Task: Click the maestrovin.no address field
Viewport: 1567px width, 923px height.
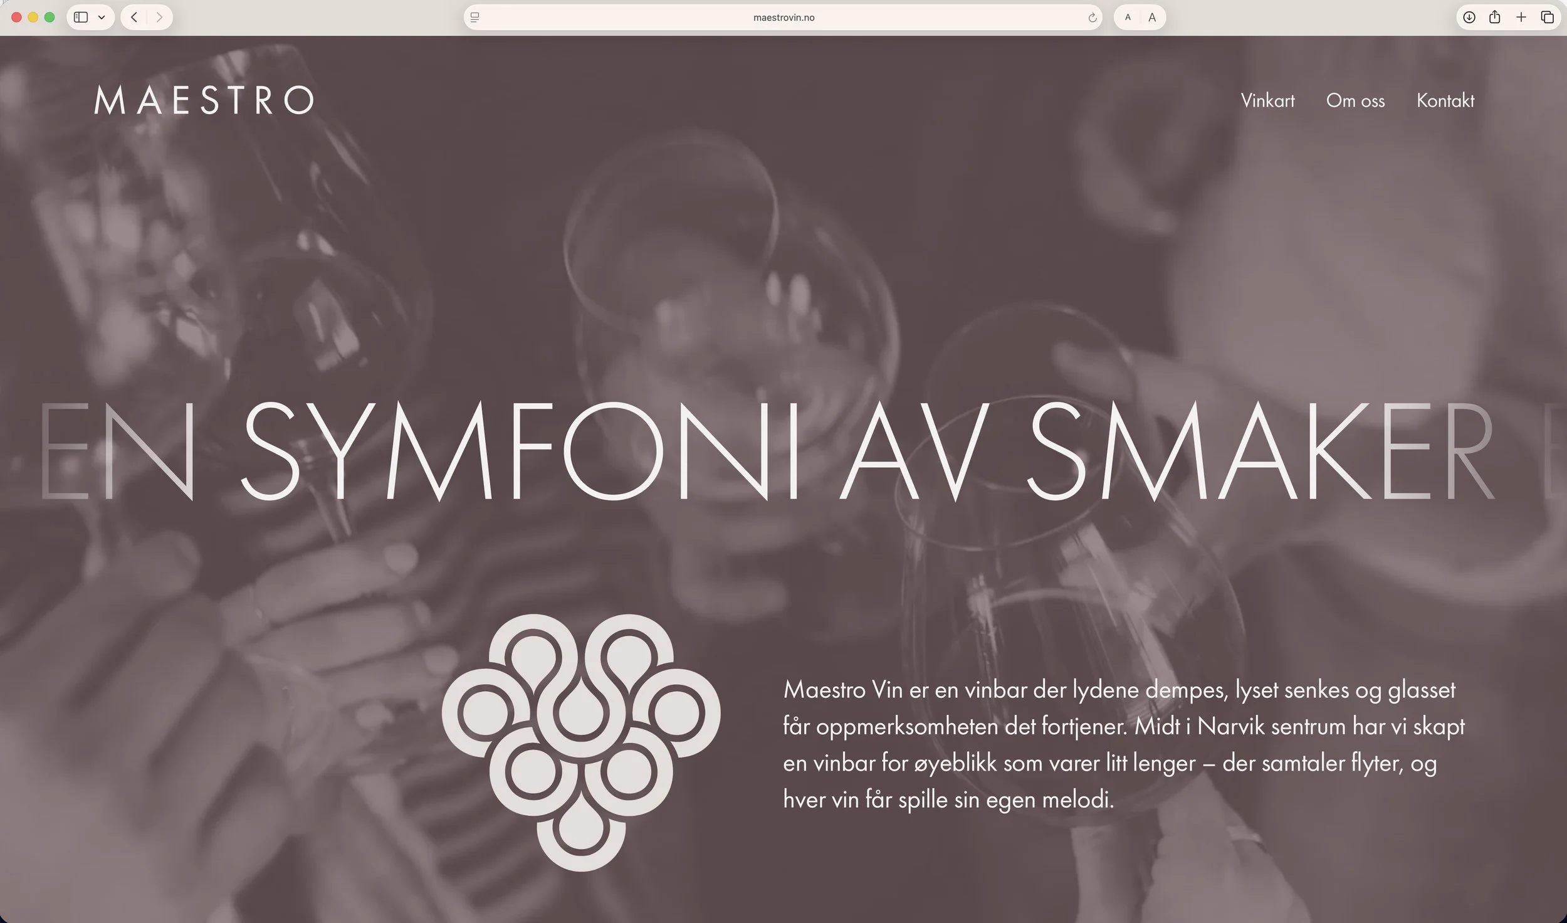Action: pos(783,18)
